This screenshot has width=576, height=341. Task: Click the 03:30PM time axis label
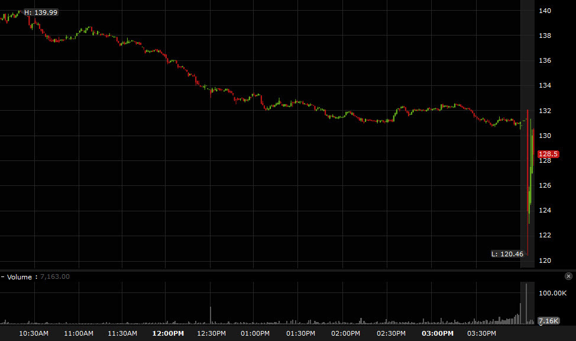point(481,333)
